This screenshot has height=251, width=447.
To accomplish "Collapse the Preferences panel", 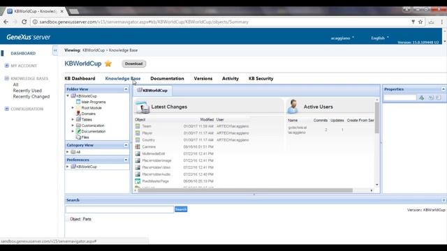I will [x=126, y=160].
